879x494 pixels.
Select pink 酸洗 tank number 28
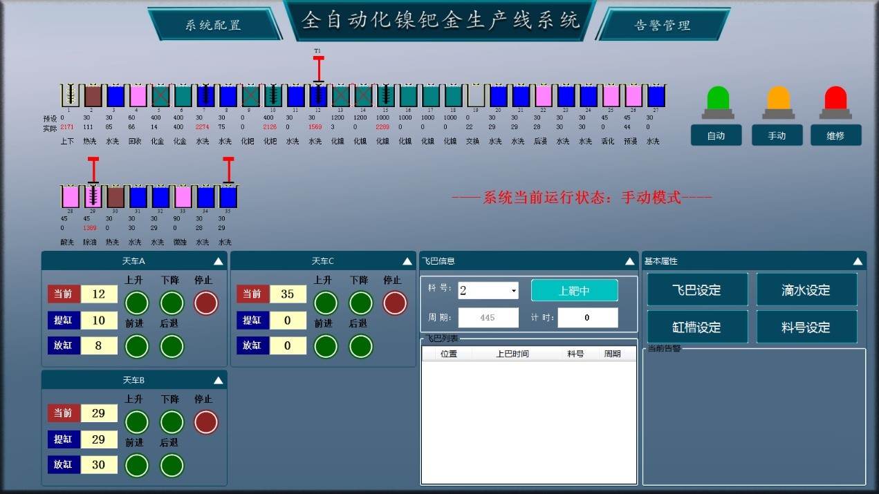point(70,197)
